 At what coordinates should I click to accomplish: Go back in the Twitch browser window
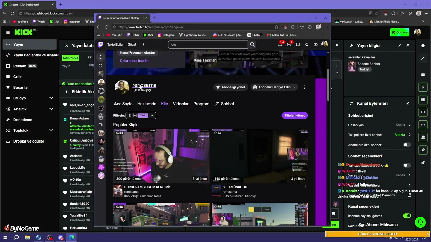pos(98,27)
